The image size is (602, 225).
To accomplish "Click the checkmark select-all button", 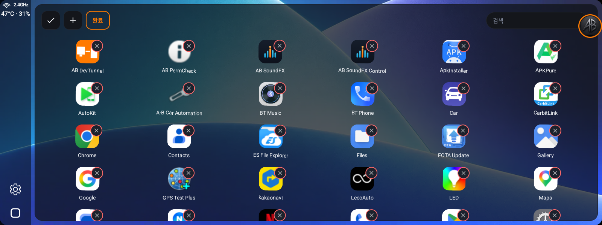I will click(51, 20).
